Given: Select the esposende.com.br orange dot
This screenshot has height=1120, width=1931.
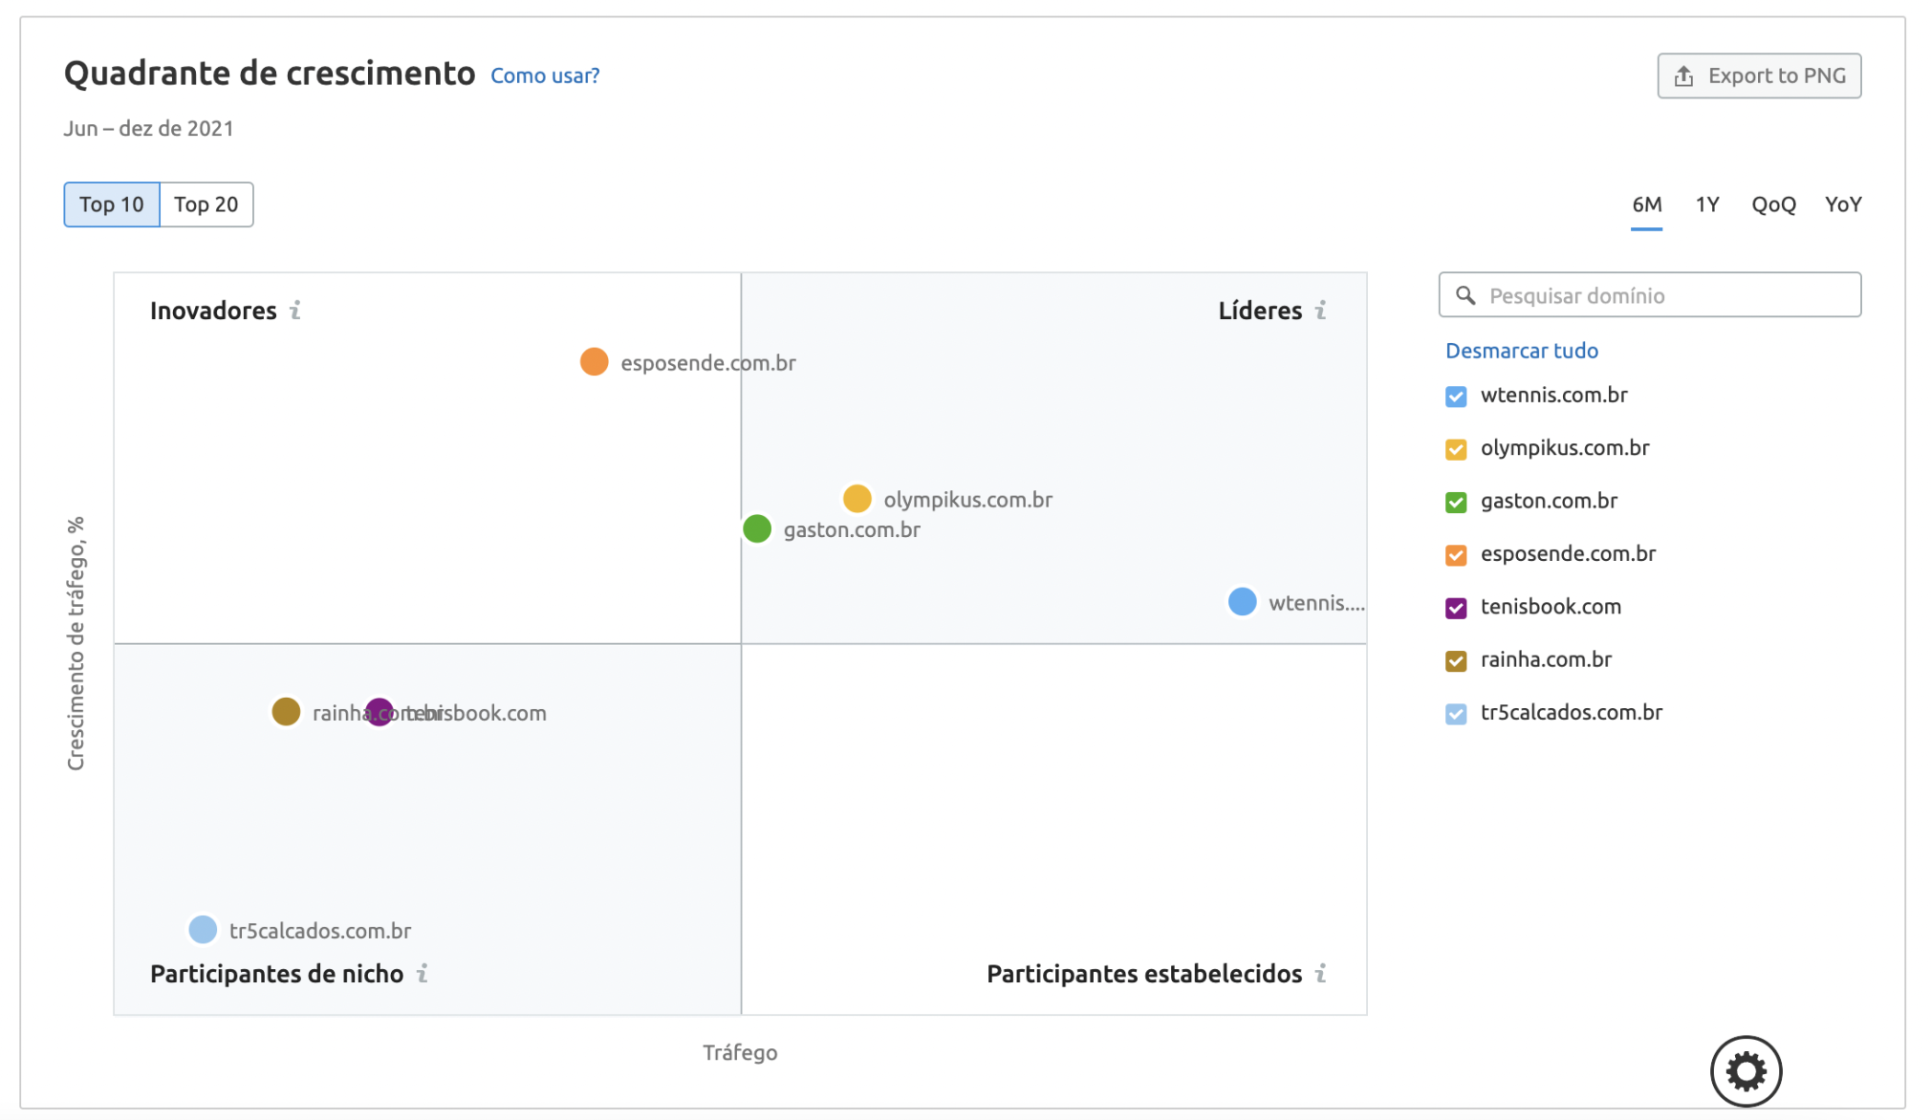Looking at the screenshot, I should click(x=594, y=362).
